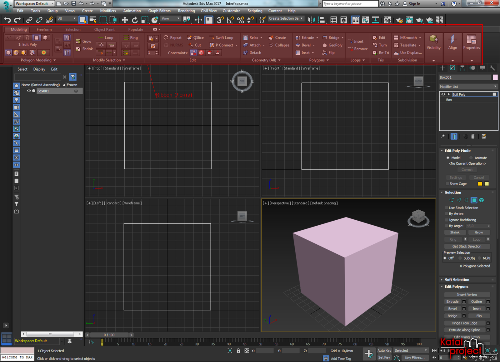Click the Remove modifier trash icon
This screenshot has width=500, height=362.
[473, 136]
